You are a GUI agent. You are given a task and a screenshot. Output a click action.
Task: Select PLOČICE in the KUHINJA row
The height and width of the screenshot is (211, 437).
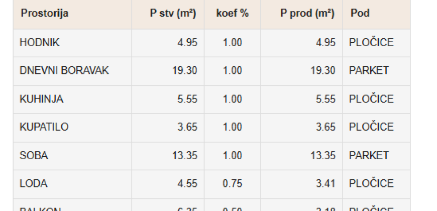tap(371, 99)
